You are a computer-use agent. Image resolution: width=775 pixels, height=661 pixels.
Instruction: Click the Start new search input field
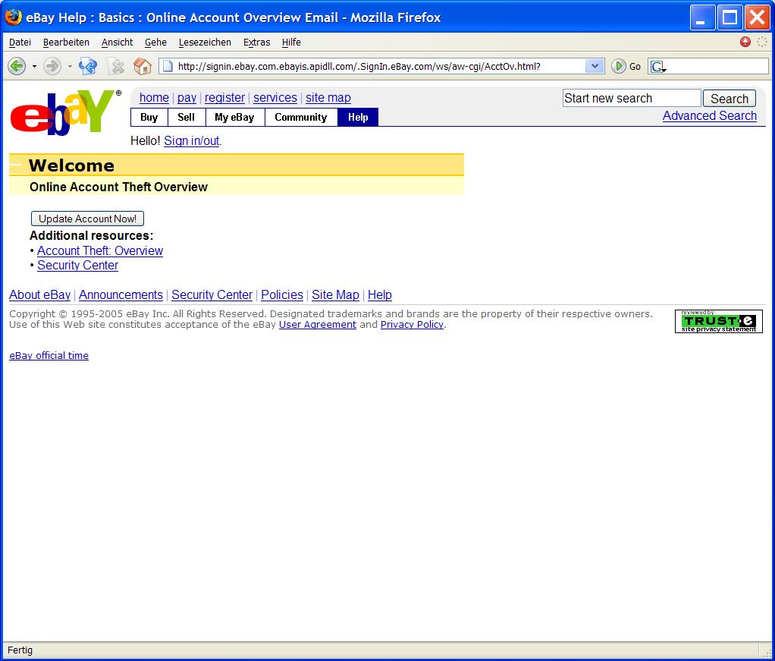tap(632, 98)
